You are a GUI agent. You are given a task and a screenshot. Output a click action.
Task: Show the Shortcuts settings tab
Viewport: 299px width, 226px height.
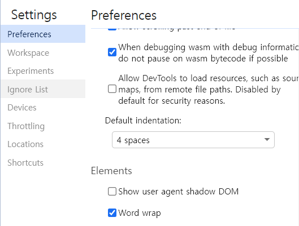[x=43, y=162]
